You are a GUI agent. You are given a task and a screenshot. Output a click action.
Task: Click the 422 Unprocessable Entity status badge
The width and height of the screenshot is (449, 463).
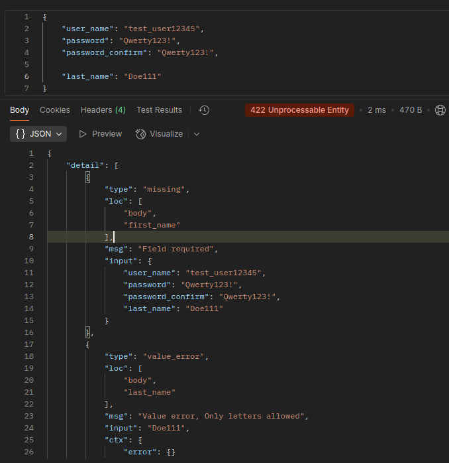299,110
